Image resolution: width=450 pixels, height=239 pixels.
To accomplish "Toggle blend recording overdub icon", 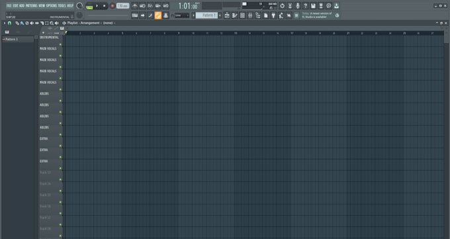I will 158,6.
